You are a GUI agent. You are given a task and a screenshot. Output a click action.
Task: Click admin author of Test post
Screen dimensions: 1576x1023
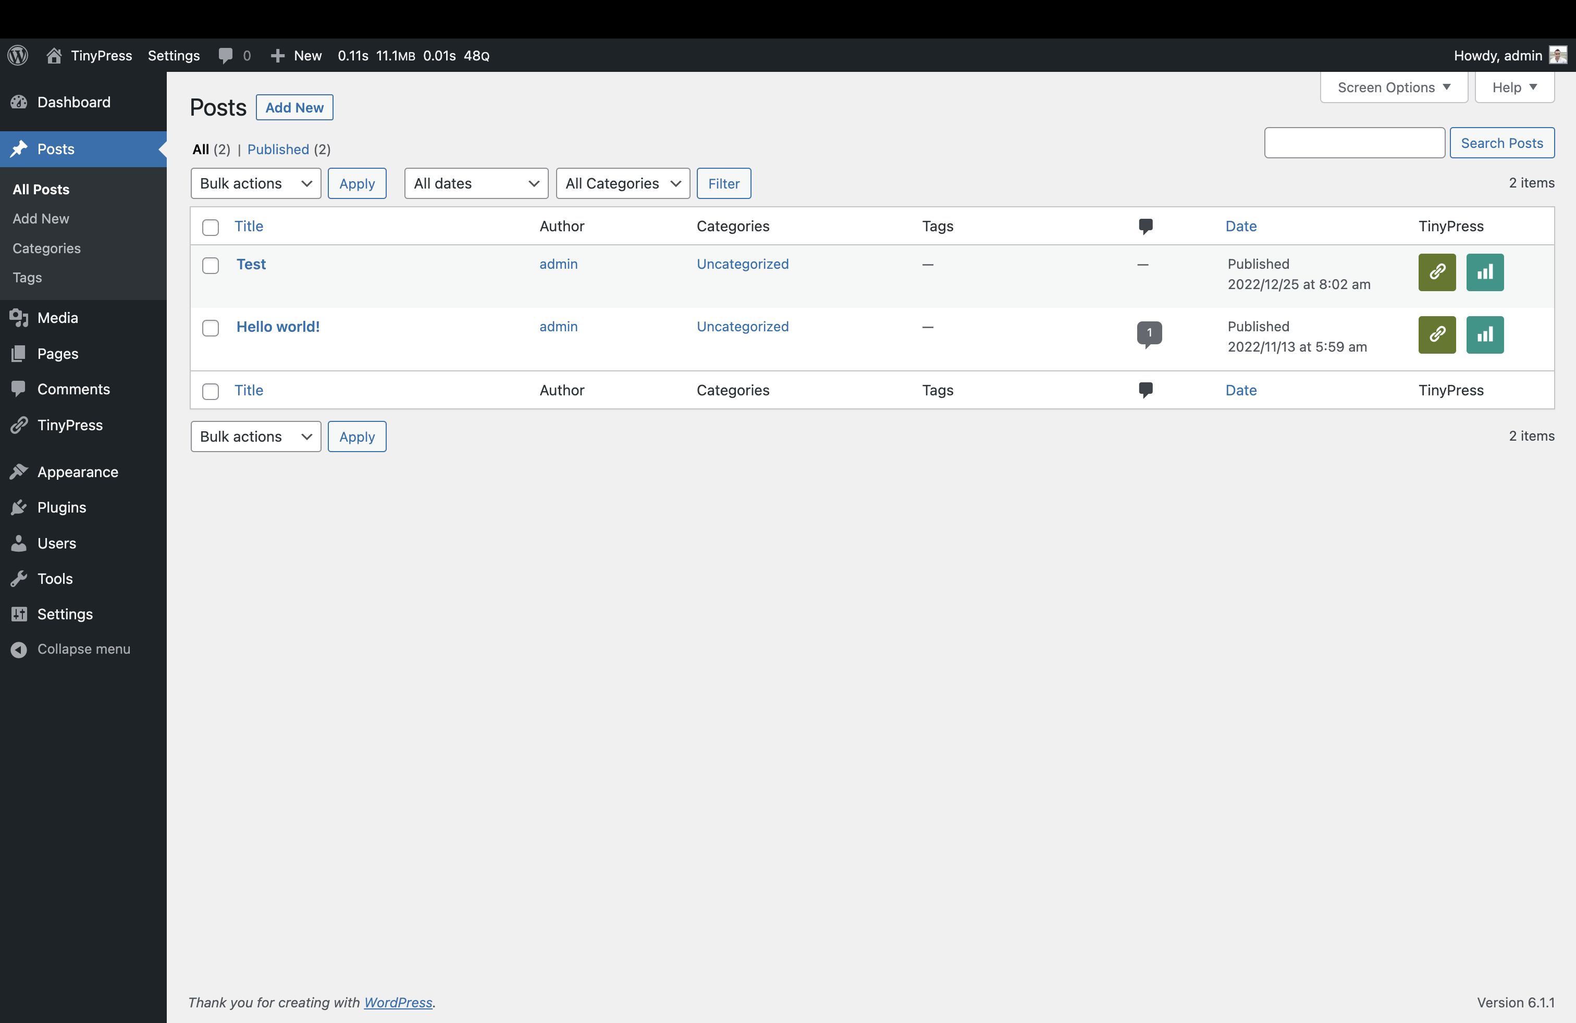(x=558, y=264)
